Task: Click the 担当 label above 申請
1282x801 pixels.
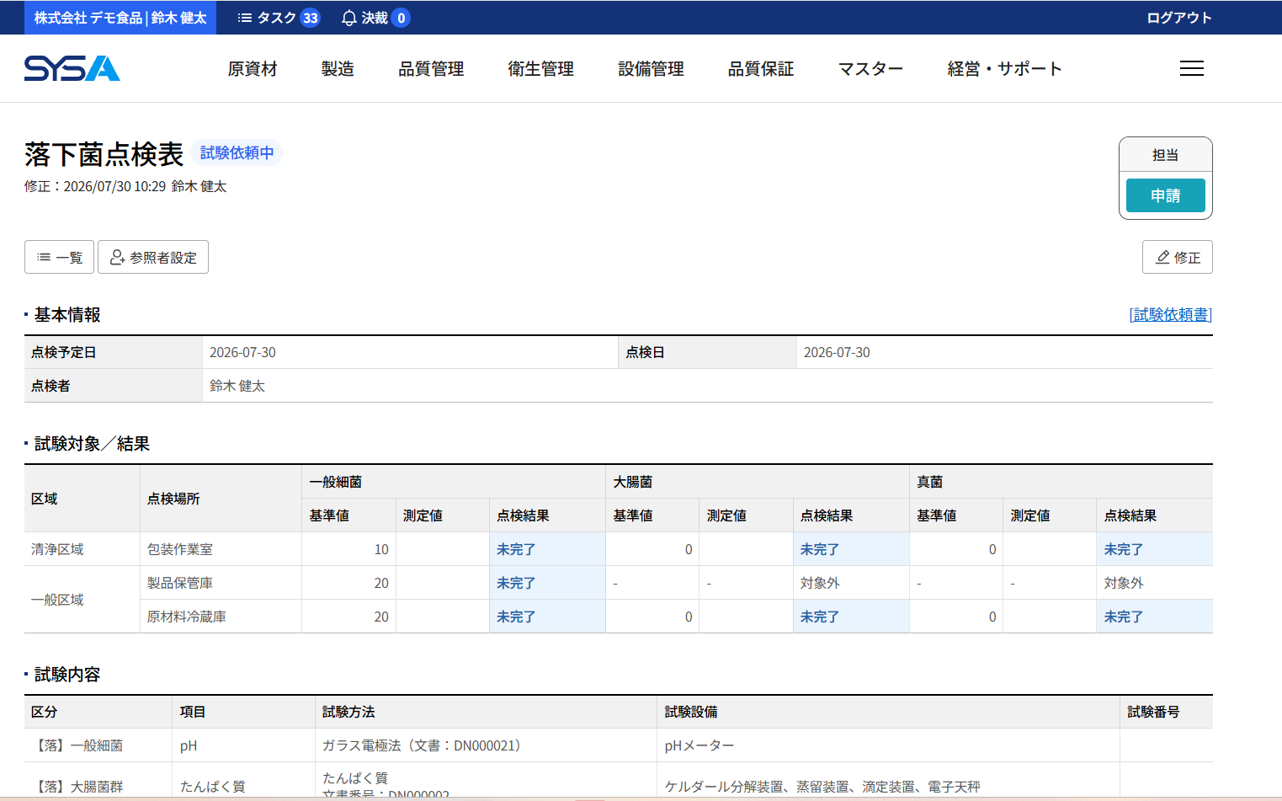Action: [1165, 155]
